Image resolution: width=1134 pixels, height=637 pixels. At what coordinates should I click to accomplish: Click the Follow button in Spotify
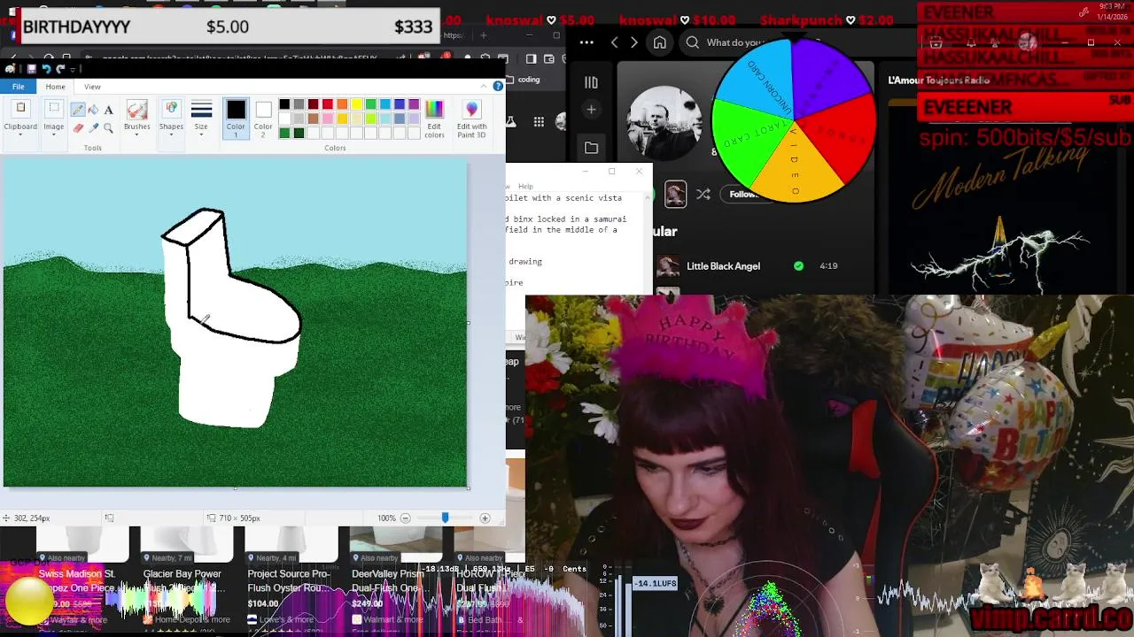[744, 194]
